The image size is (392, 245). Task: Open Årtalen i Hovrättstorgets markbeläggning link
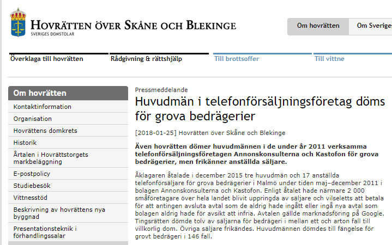(68, 158)
